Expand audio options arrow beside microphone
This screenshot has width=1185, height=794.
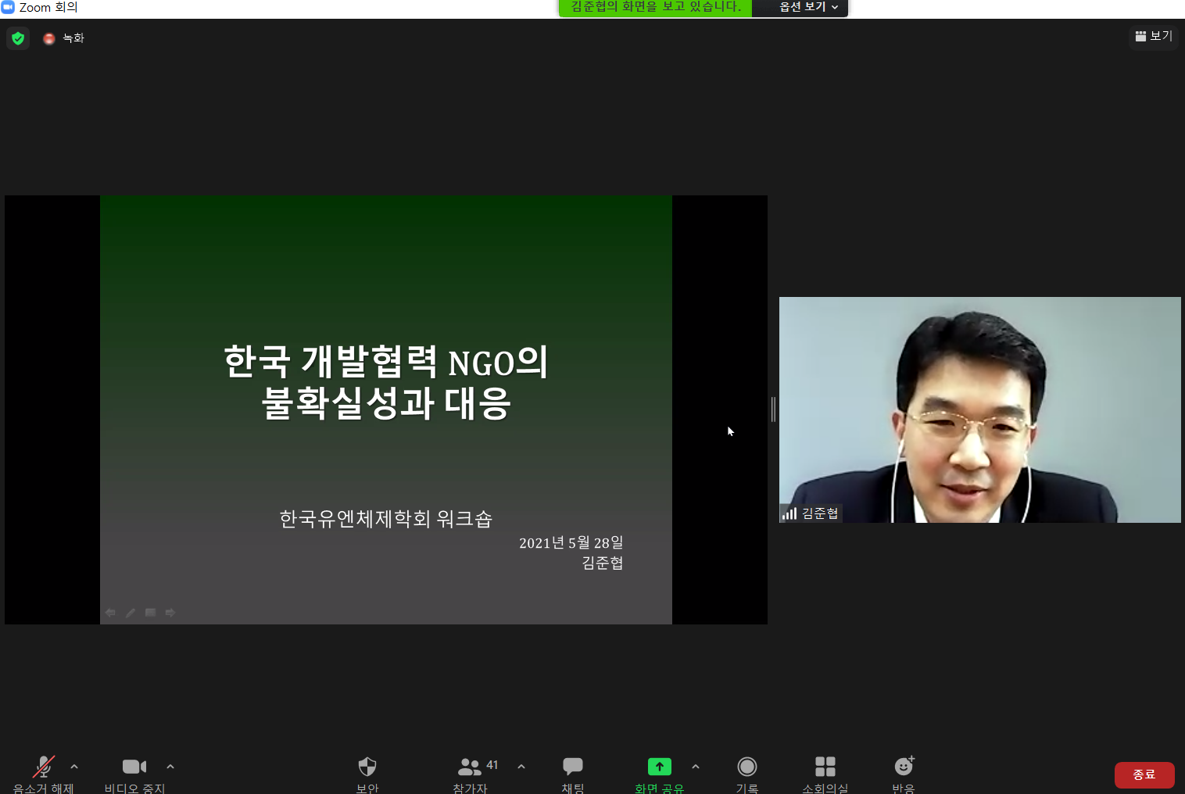(x=74, y=767)
